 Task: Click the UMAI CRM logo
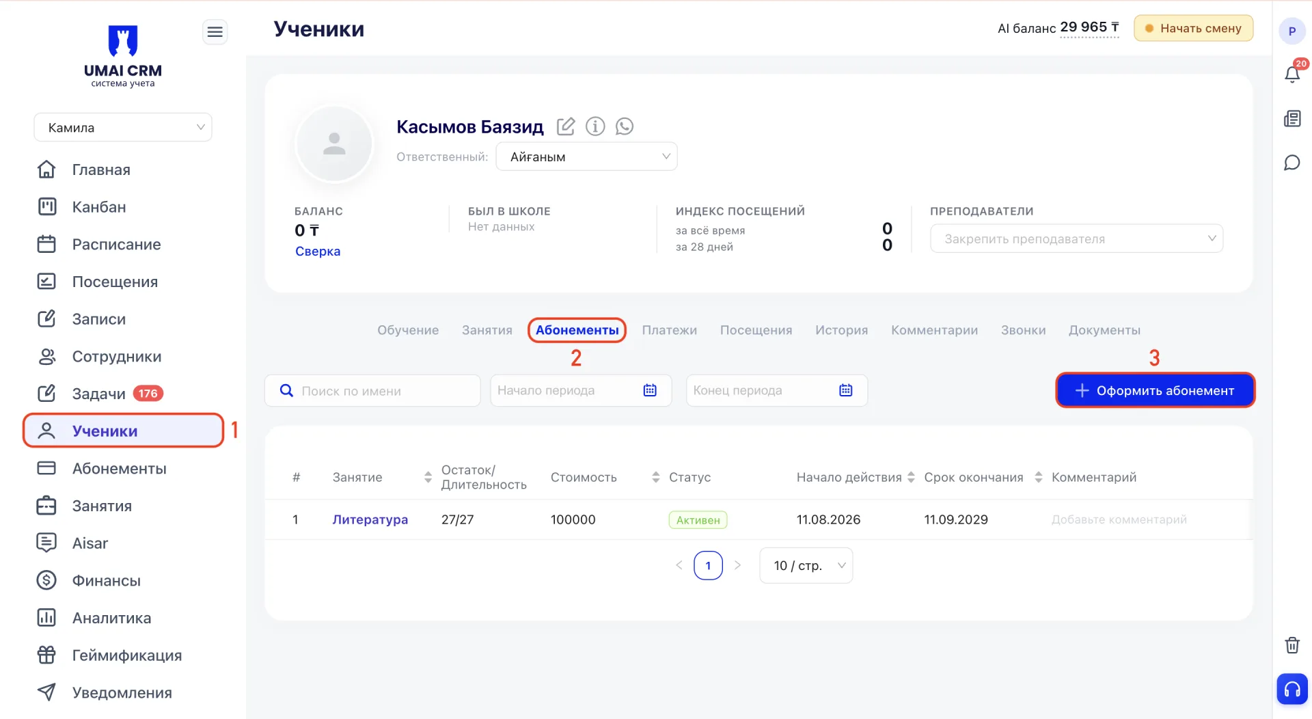coord(123,56)
